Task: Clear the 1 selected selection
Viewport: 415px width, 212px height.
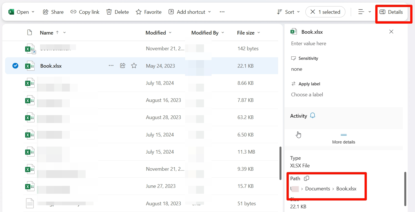Action: (325, 12)
